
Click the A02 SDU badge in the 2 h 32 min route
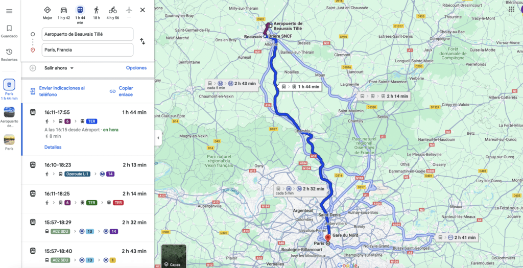point(60,231)
